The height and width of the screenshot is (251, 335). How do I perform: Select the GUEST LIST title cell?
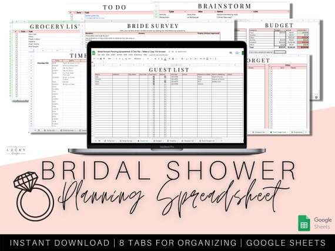coord(169,70)
